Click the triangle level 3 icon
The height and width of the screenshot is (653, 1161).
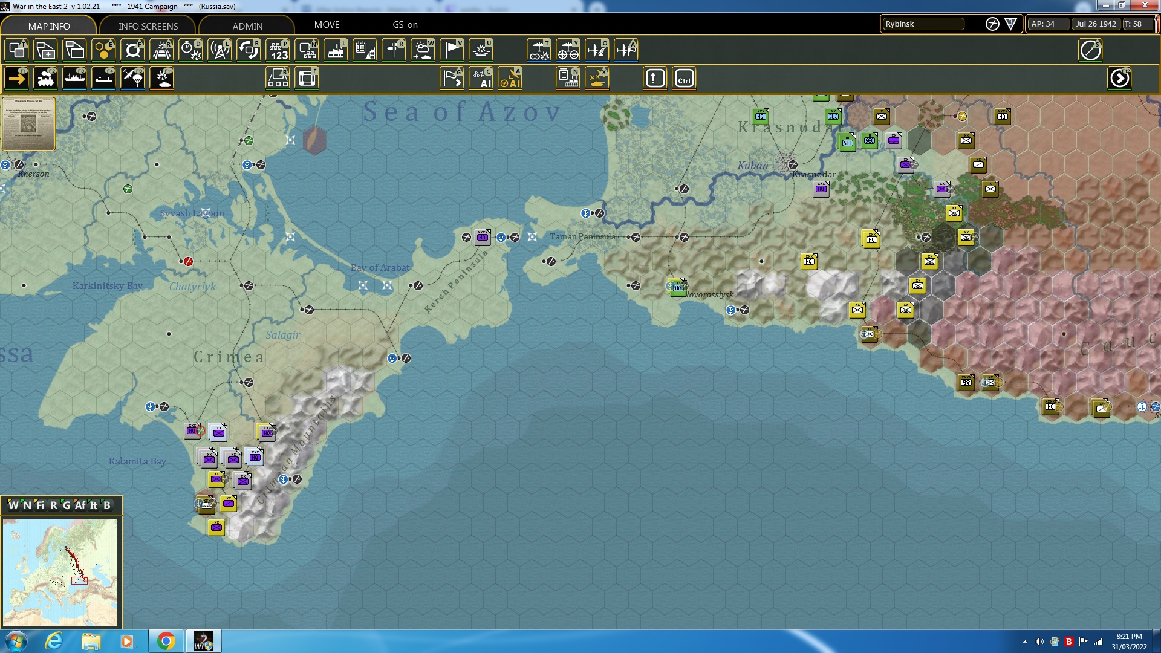point(1010,24)
